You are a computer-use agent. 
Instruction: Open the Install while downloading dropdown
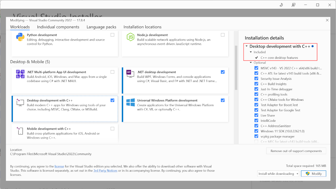coord(297,173)
